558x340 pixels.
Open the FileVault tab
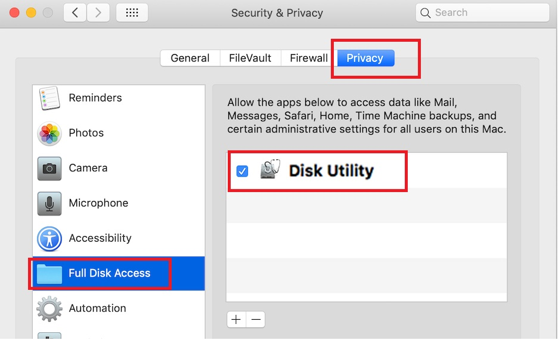[250, 58]
